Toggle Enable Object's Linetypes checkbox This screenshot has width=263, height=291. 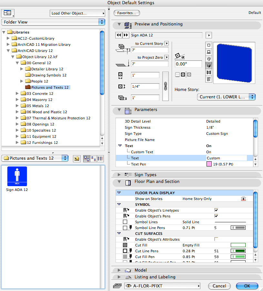pyautogui.click(x=216, y=210)
